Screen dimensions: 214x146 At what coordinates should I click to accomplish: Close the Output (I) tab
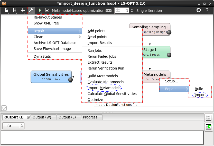(28, 117)
